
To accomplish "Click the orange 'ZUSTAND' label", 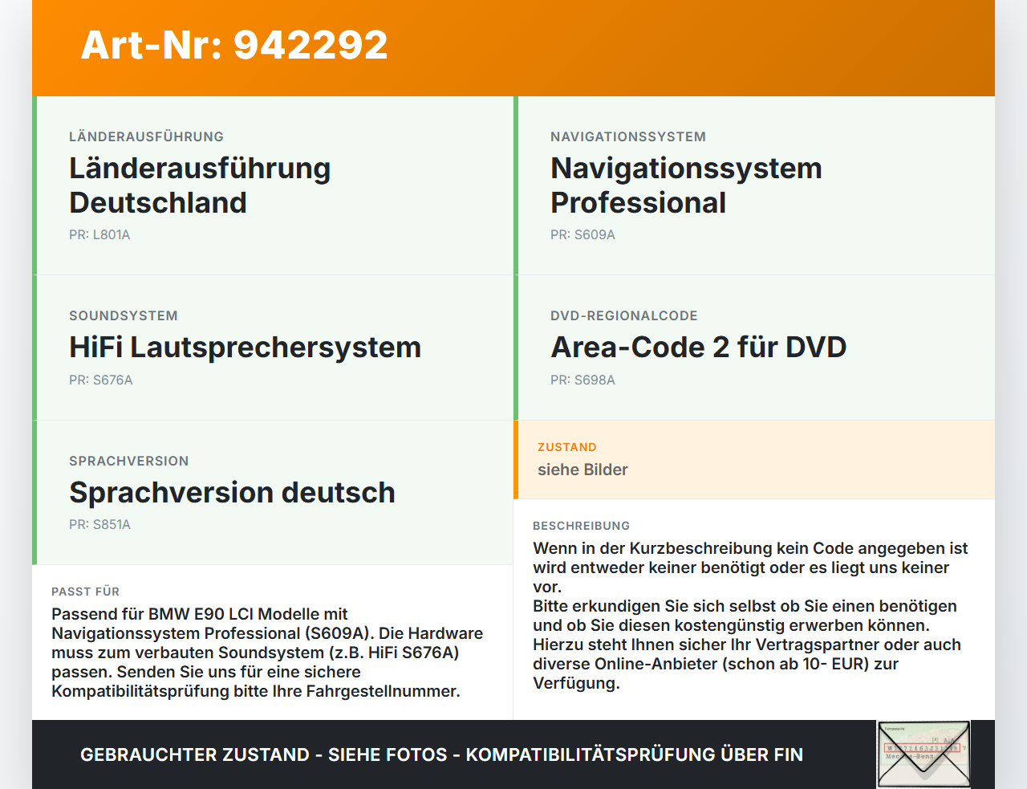I will (567, 447).
